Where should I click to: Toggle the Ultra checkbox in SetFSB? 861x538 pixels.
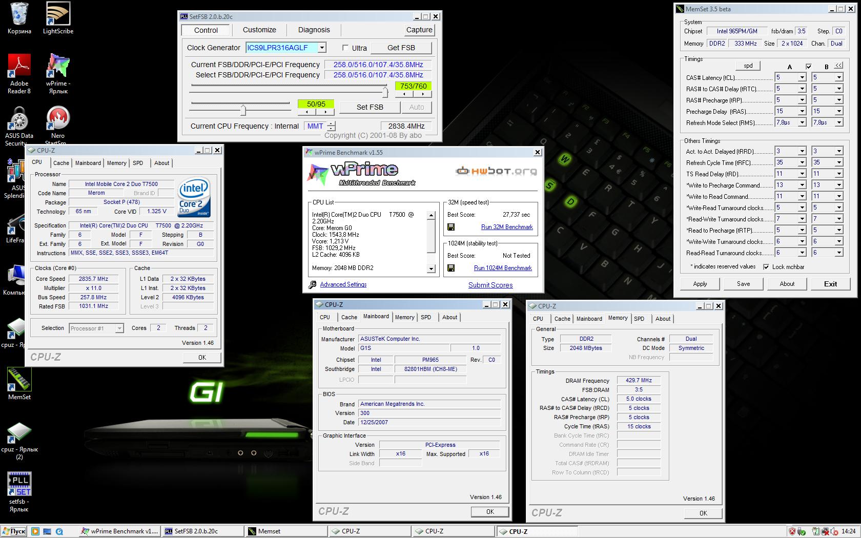pos(345,48)
